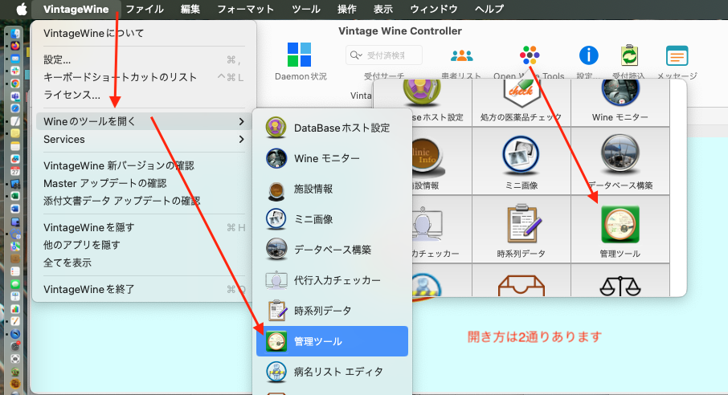This screenshot has width=728, height=395.
Task: Click the 受付読込 refresh clipboard icon
Action: pos(630,55)
